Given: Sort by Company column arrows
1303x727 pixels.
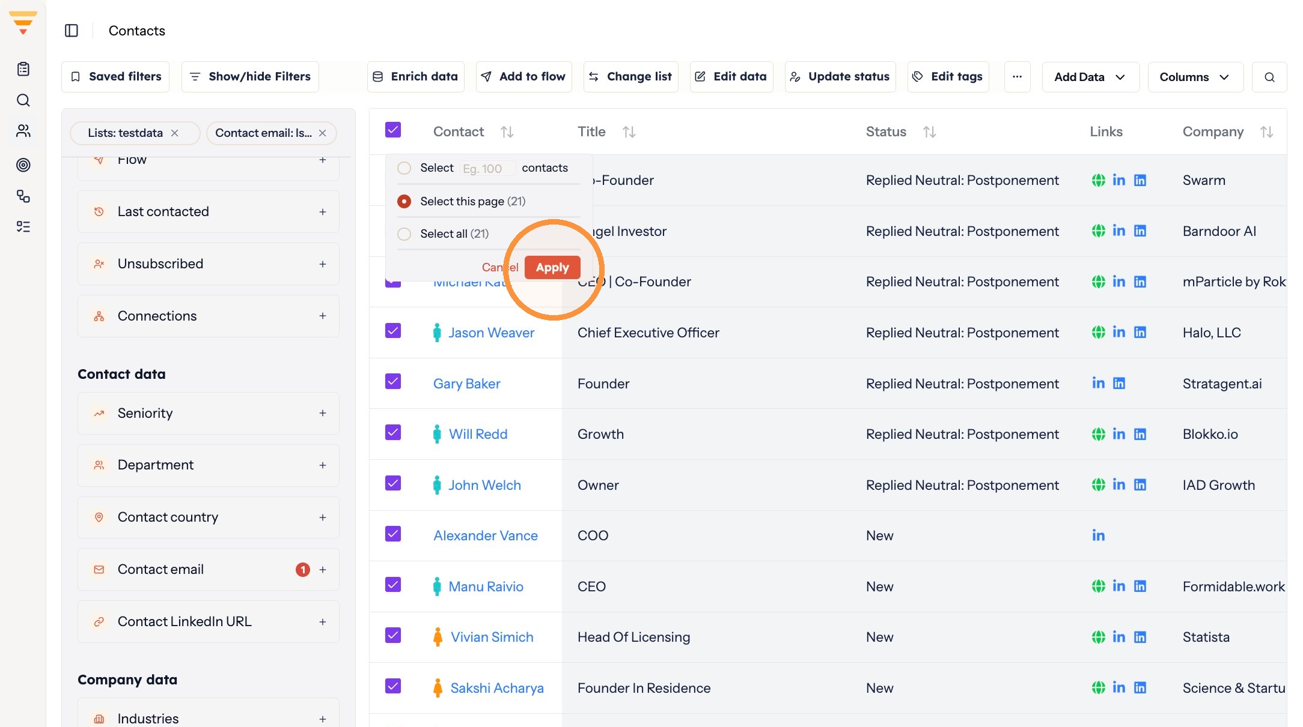Looking at the screenshot, I should (x=1267, y=131).
